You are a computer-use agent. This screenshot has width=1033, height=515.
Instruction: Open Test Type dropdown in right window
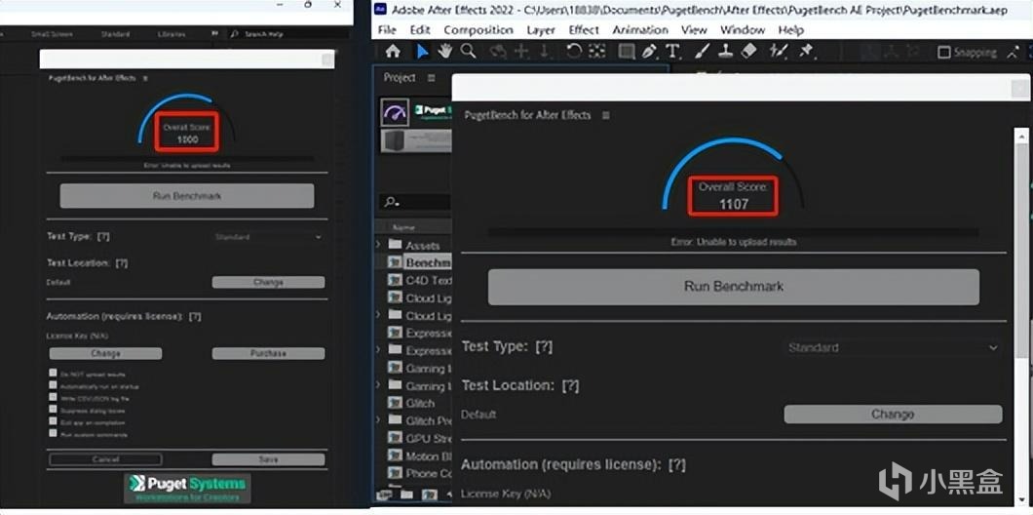(x=893, y=347)
